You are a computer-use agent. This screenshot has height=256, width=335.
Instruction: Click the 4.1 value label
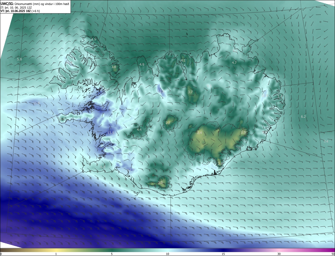(183, 60)
